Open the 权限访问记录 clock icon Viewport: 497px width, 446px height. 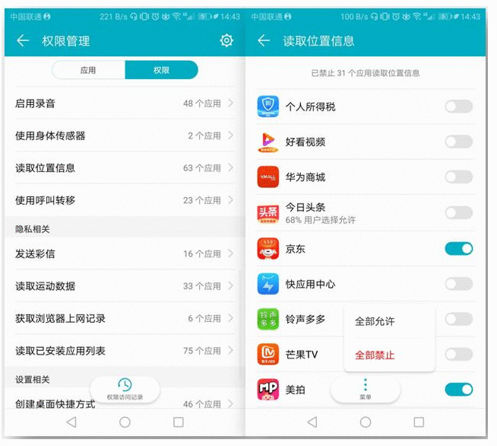click(x=125, y=385)
